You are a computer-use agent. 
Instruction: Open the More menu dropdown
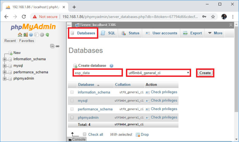(215, 33)
